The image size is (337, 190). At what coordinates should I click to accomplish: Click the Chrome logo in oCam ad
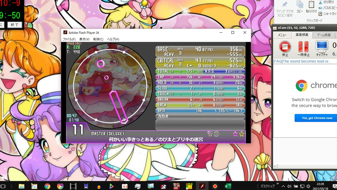click(301, 85)
